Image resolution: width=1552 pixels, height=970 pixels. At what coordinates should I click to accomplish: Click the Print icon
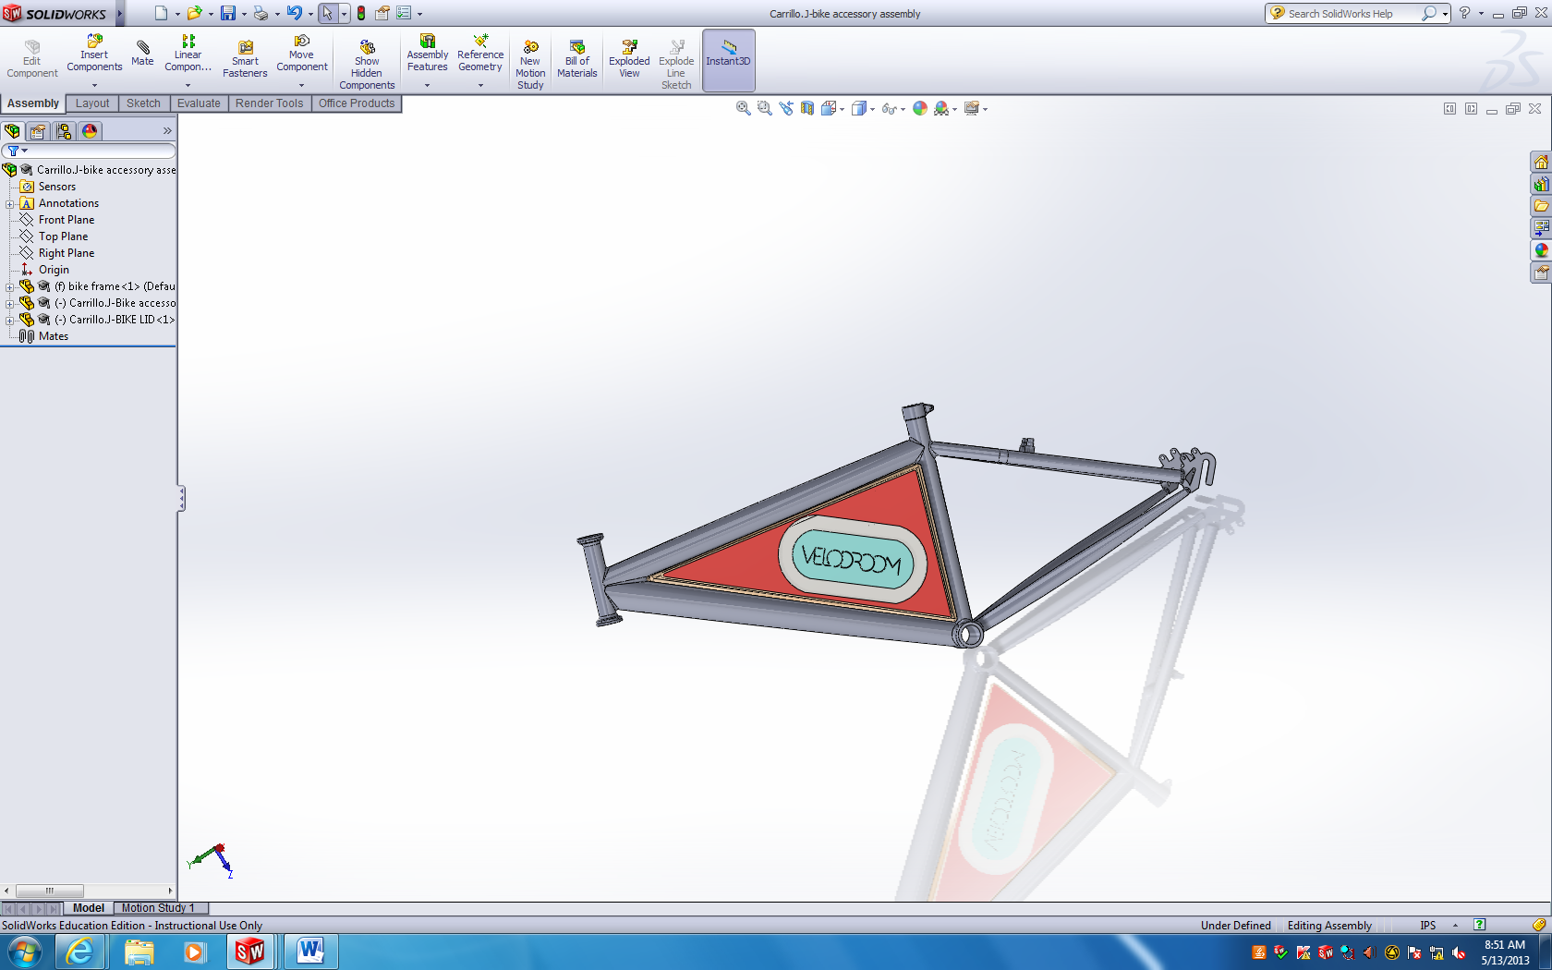(x=261, y=13)
